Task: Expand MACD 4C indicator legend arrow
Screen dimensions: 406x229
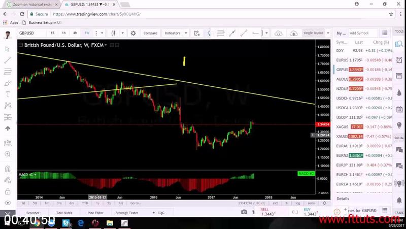Action: click(x=36, y=175)
